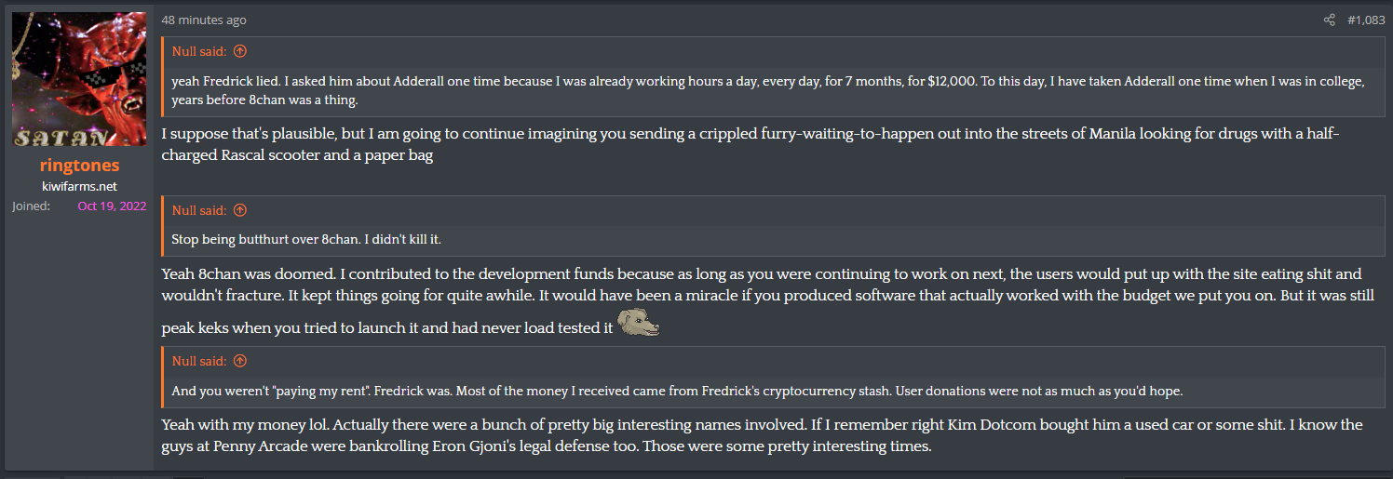The image size is (1393, 479).
Task: Click the 'Oct 19, 2022' join date
Action: [112, 206]
